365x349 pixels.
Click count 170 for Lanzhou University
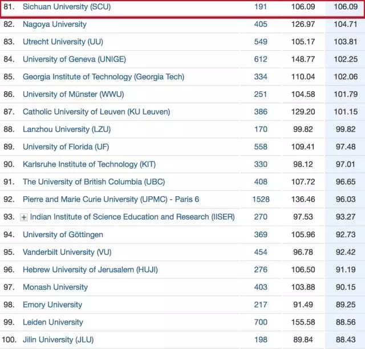click(x=261, y=129)
